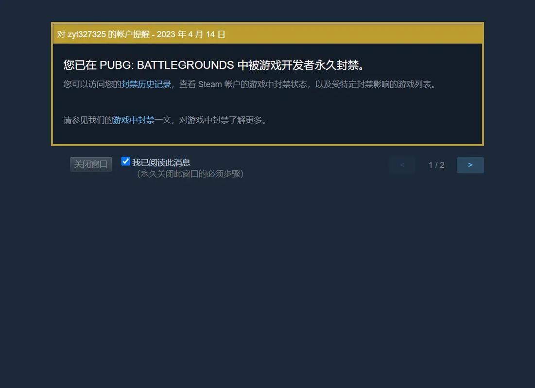Screen dimensions: 535x388
Task: Click the 关闭窗口 button
Action: point(91,164)
